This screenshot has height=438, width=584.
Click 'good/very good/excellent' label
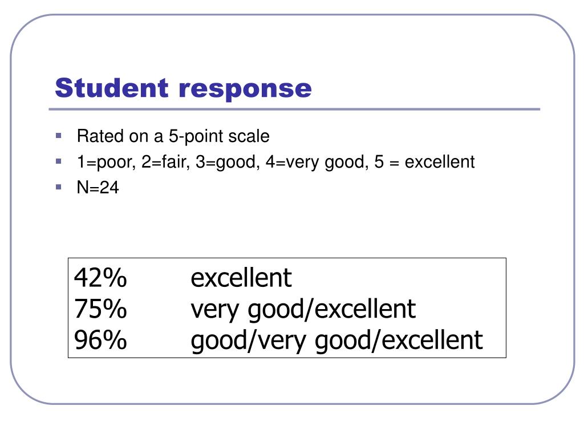coord(336,341)
